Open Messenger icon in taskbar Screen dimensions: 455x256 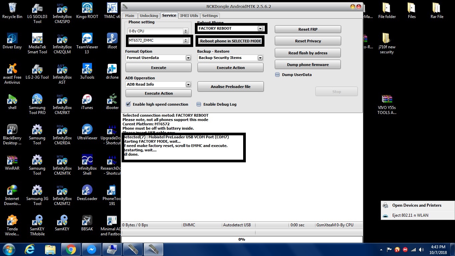92,249
